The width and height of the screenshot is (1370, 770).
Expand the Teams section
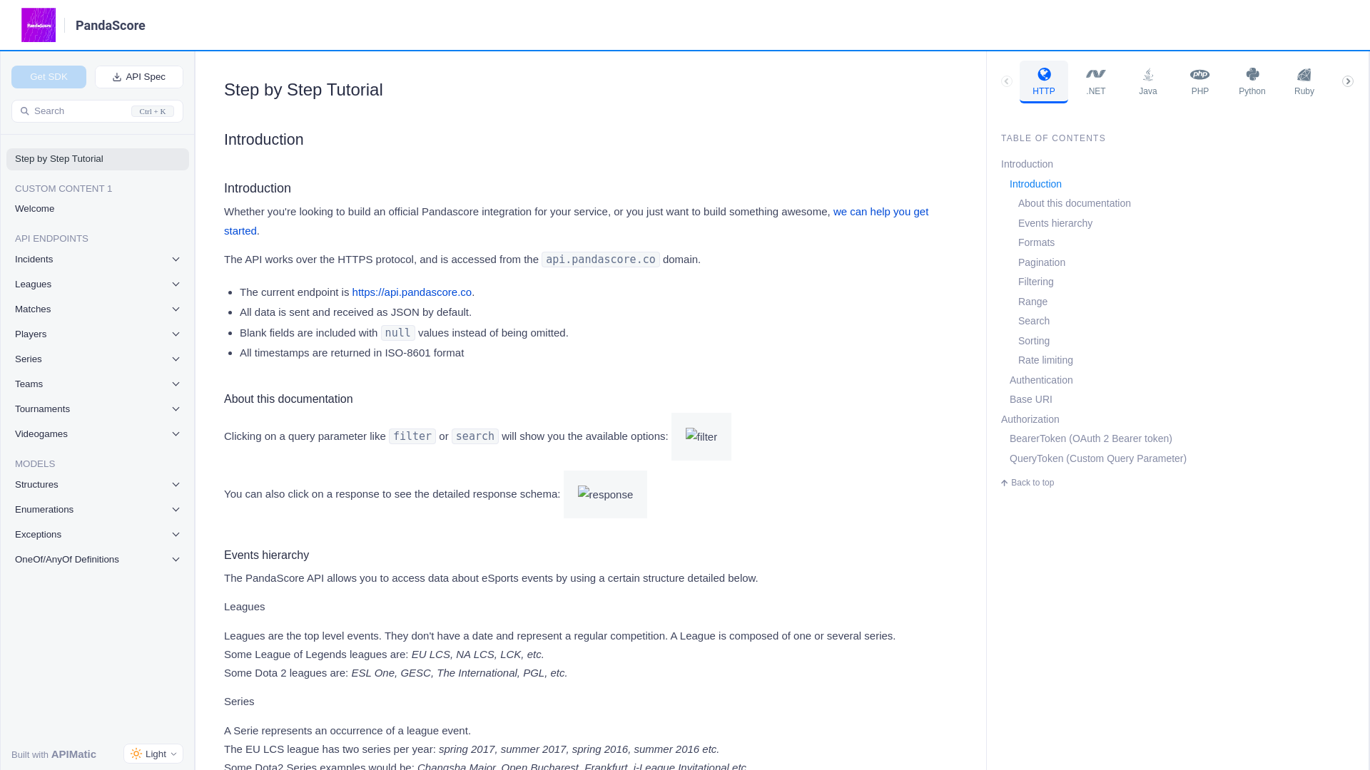click(x=98, y=384)
